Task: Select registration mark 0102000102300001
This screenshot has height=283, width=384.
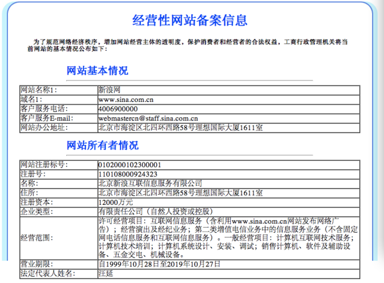Action: tap(130, 165)
